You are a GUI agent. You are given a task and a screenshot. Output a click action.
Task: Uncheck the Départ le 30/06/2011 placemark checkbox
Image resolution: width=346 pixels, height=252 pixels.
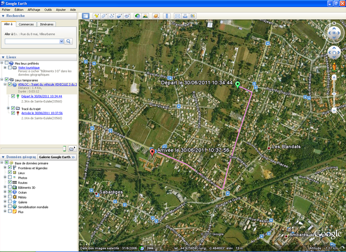13,96
